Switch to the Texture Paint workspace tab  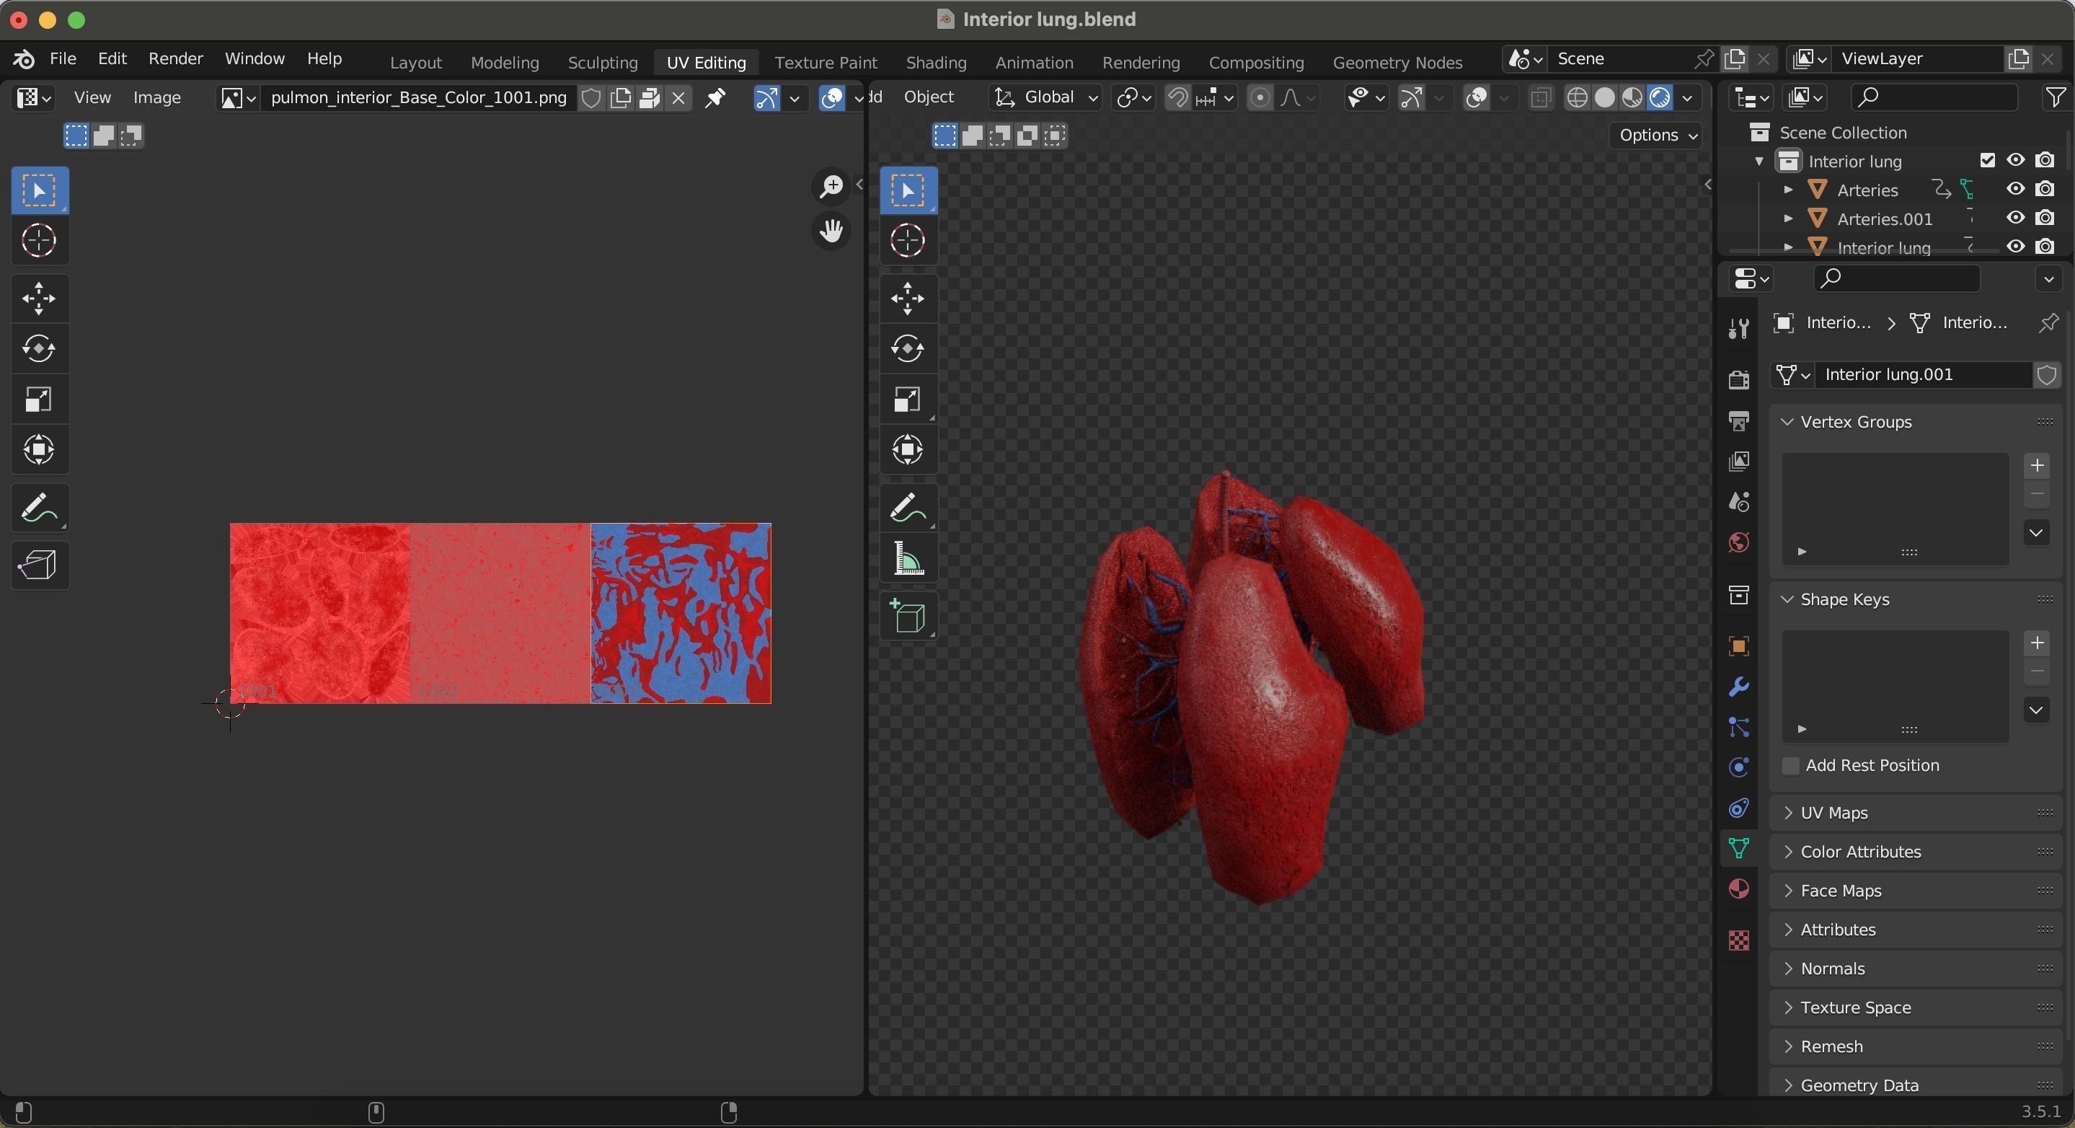pos(825,62)
